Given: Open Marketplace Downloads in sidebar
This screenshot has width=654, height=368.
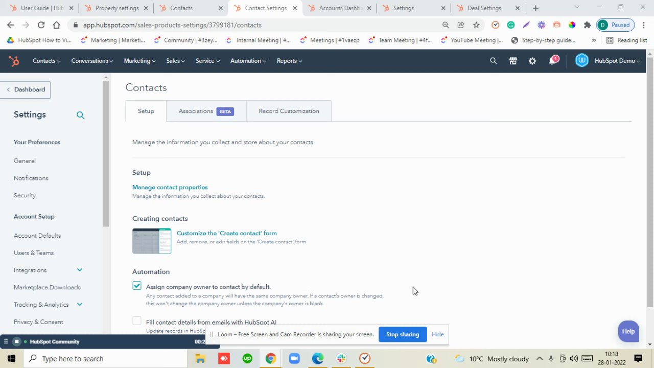Looking at the screenshot, I should tap(47, 288).
